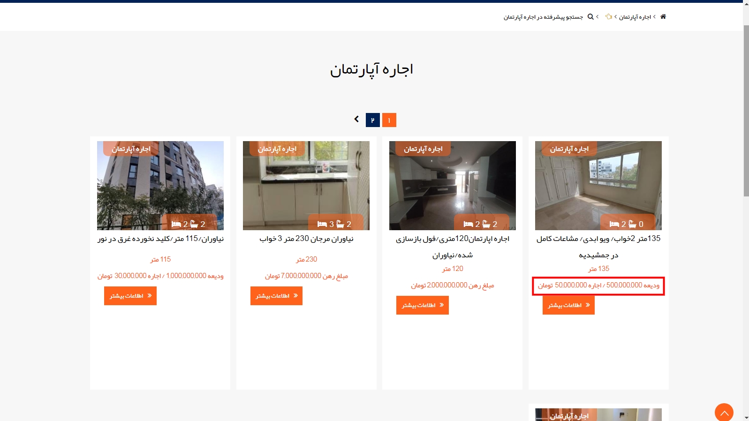The width and height of the screenshot is (749, 421).
Task: Click bathtub icon on the 115 meter listing
Action: [x=194, y=224]
